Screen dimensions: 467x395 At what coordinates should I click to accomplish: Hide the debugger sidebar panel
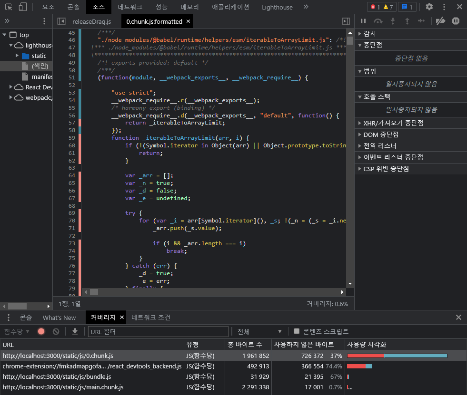tap(346, 21)
